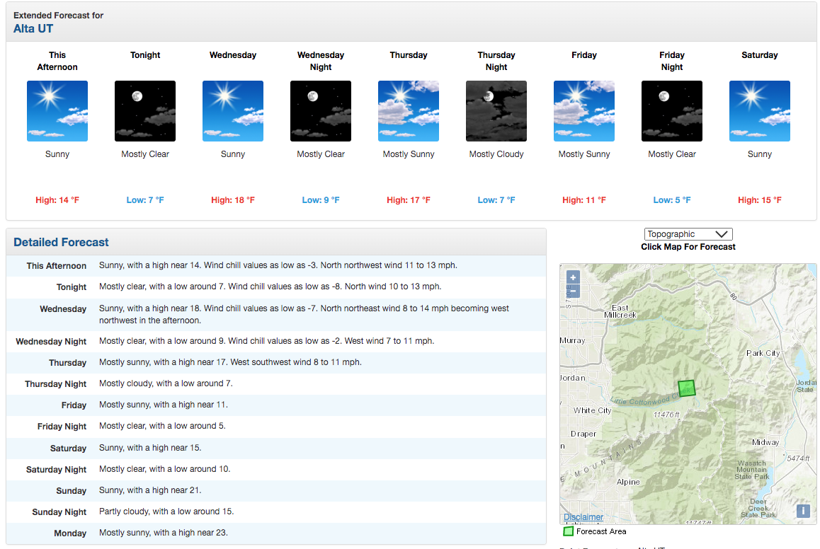The height and width of the screenshot is (549, 820).
Task: Zoom in on the map with plus button
Action: 573,278
